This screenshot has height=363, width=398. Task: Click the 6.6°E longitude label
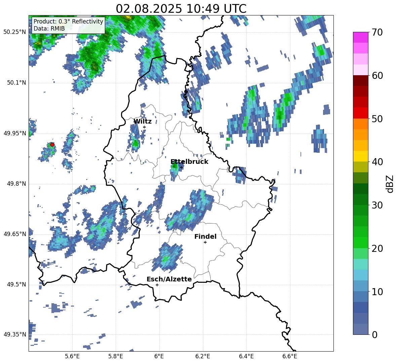(x=290, y=356)
